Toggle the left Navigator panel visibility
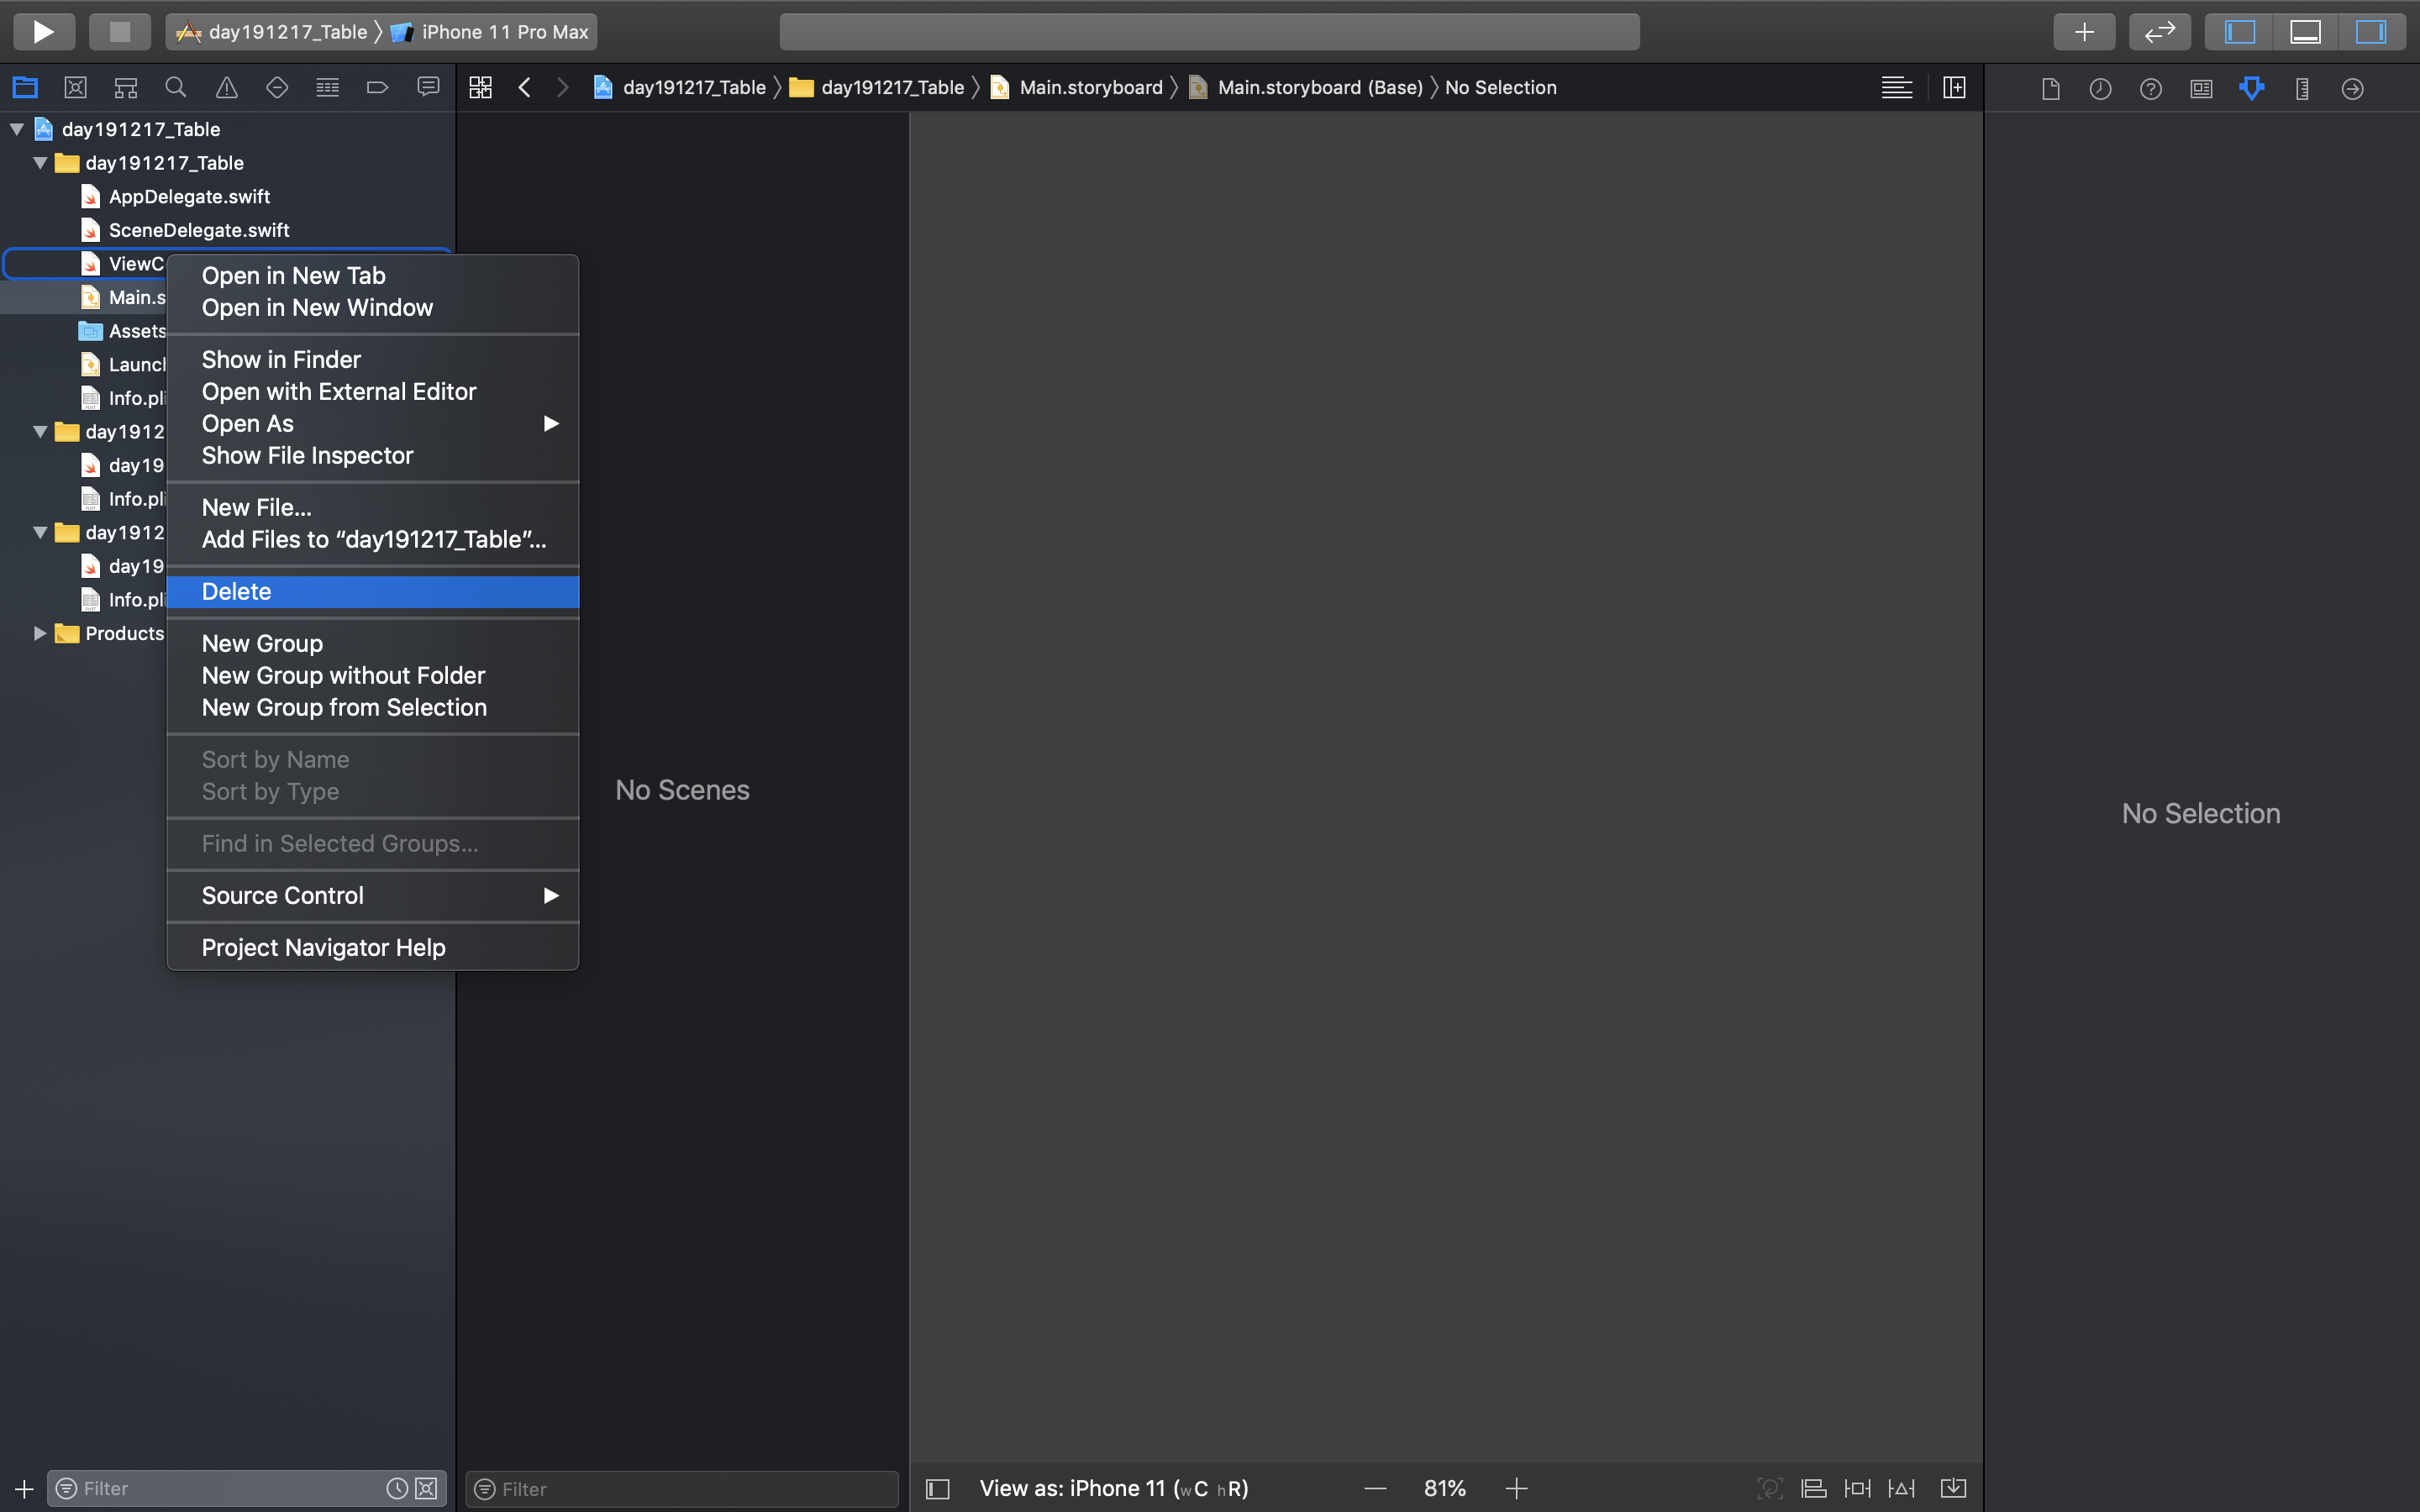The width and height of the screenshot is (2420, 1512). tap(2239, 32)
